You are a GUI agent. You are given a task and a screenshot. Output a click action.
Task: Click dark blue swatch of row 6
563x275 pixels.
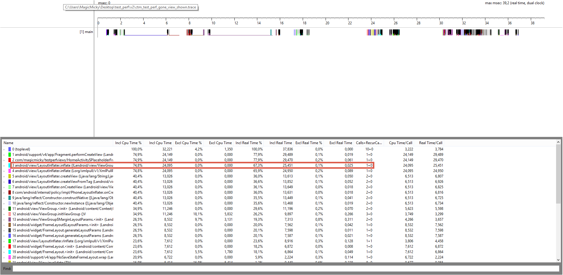(10, 182)
